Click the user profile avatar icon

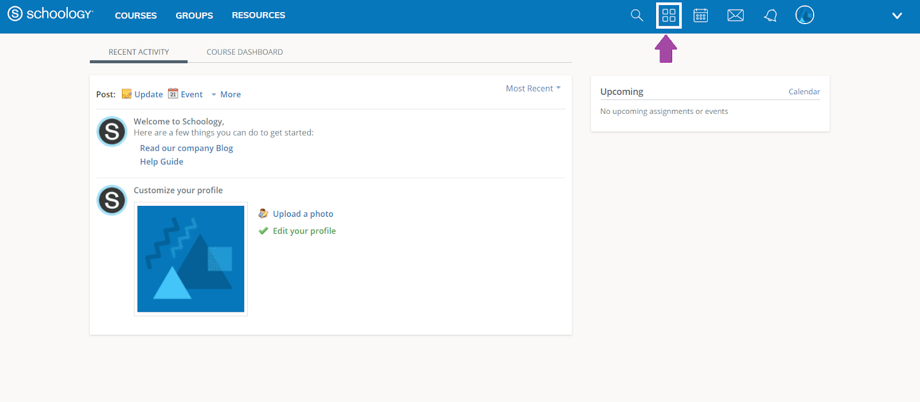point(804,15)
